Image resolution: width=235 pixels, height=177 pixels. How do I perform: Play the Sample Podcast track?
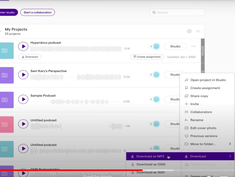[23, 99]
